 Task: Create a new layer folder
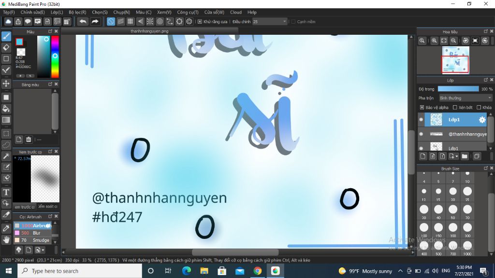[x=465, y=156]
